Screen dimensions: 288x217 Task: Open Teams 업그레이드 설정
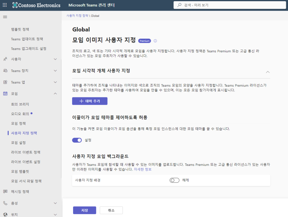pos(29,49)
